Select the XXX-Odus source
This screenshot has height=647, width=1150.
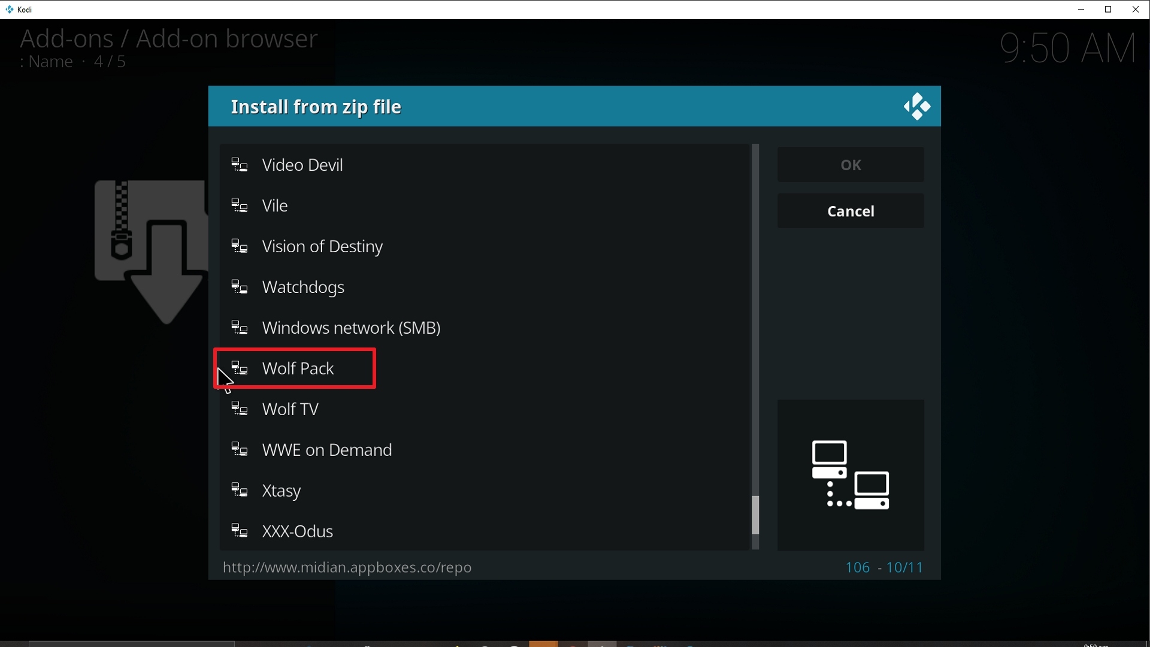point(485,531)
